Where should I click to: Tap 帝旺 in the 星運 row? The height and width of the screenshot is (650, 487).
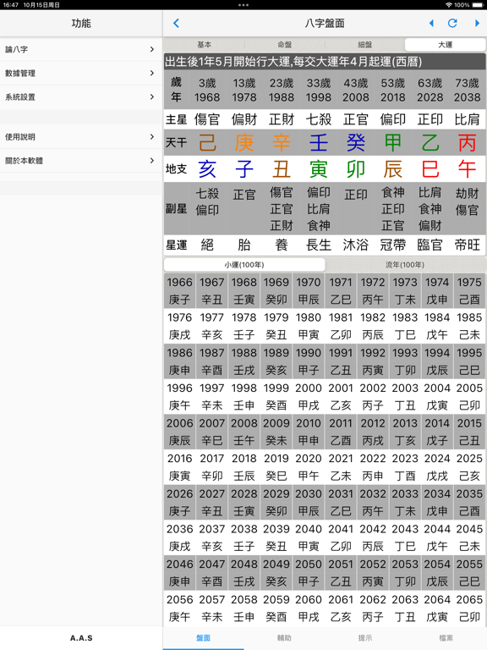pos(467,245)
